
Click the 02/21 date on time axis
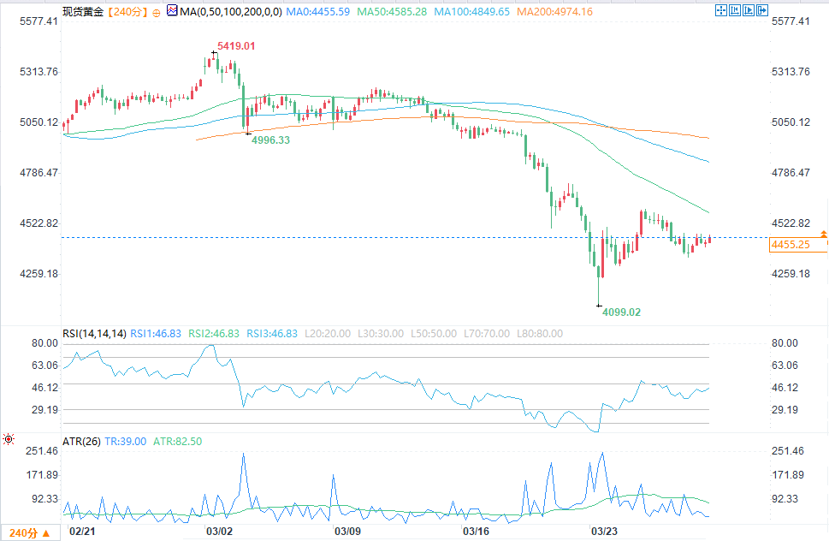click(82, 531)
